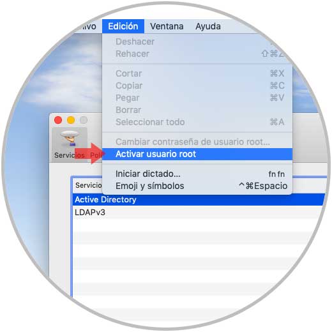Open the Ayuda menu

[x=208, y=26]
